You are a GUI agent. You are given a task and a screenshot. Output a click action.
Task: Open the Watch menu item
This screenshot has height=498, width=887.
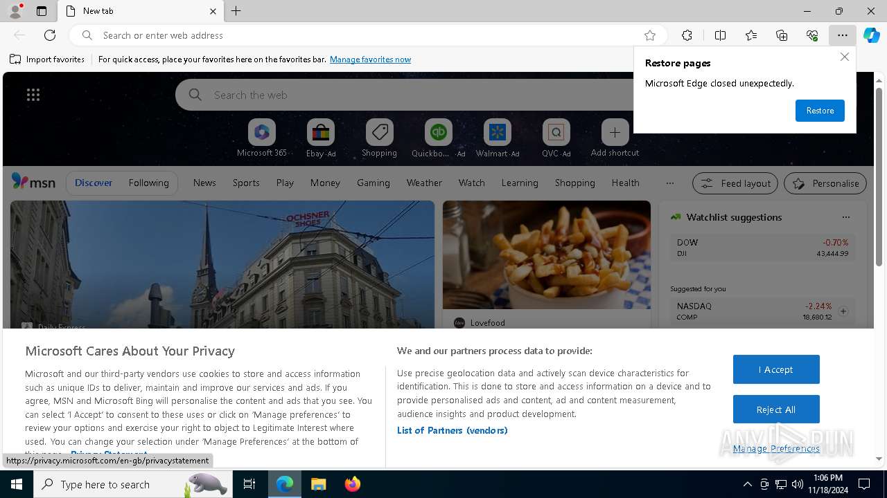tap(472, 183)
